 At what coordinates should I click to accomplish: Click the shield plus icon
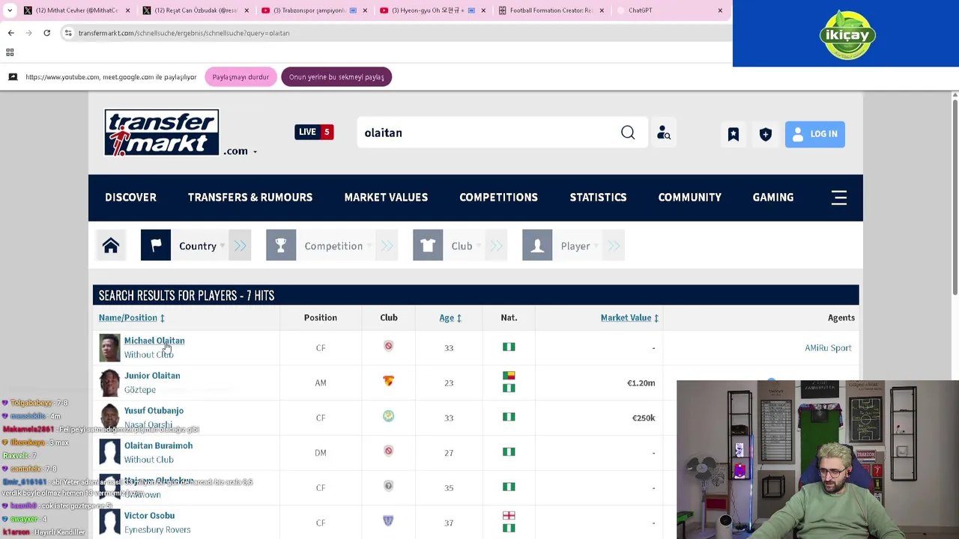766,134
